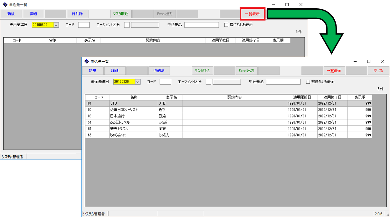Viewport: 390px width, 217px height.
Task: Select the るるぶトラベル row
Action: (228, 122)
